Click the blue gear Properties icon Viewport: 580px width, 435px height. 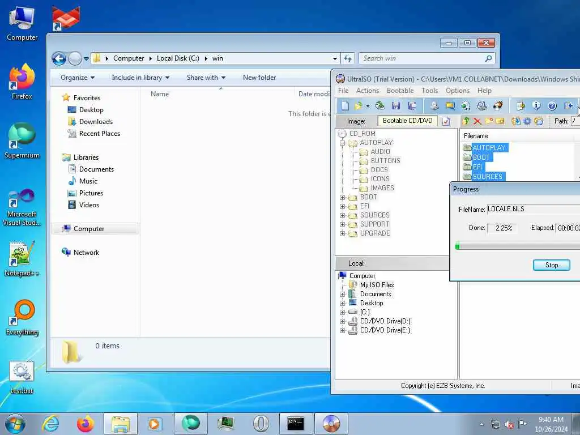click(527, 121)
